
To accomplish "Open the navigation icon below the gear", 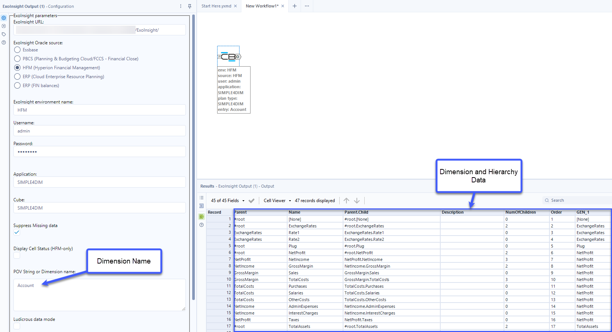I will coord(4,26).
